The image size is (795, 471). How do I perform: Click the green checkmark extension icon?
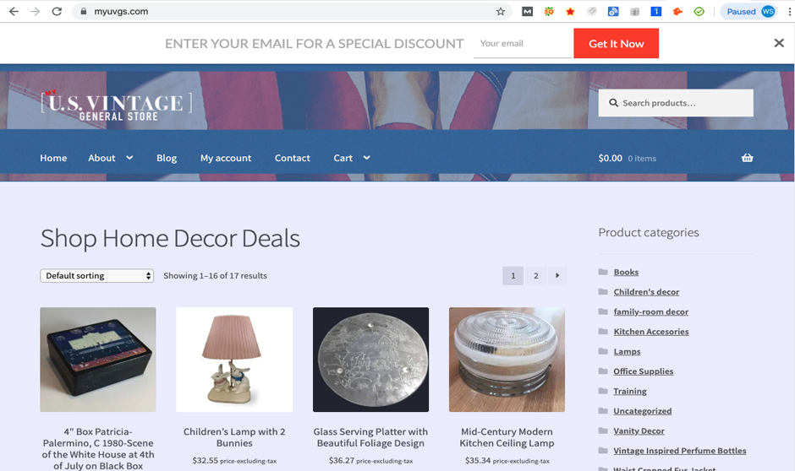tap(699, 12)
